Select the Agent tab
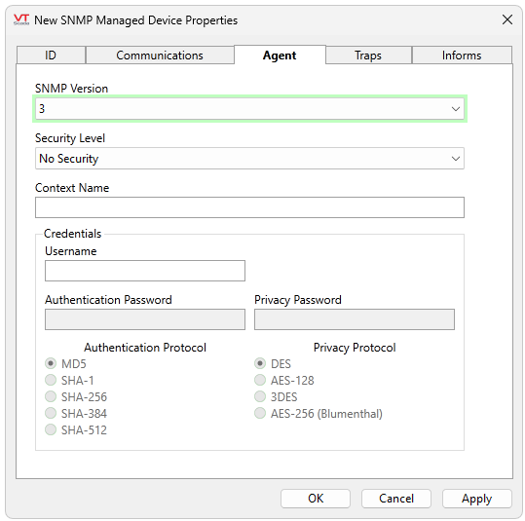Screen dimensions: 525x521 [280, 55]
